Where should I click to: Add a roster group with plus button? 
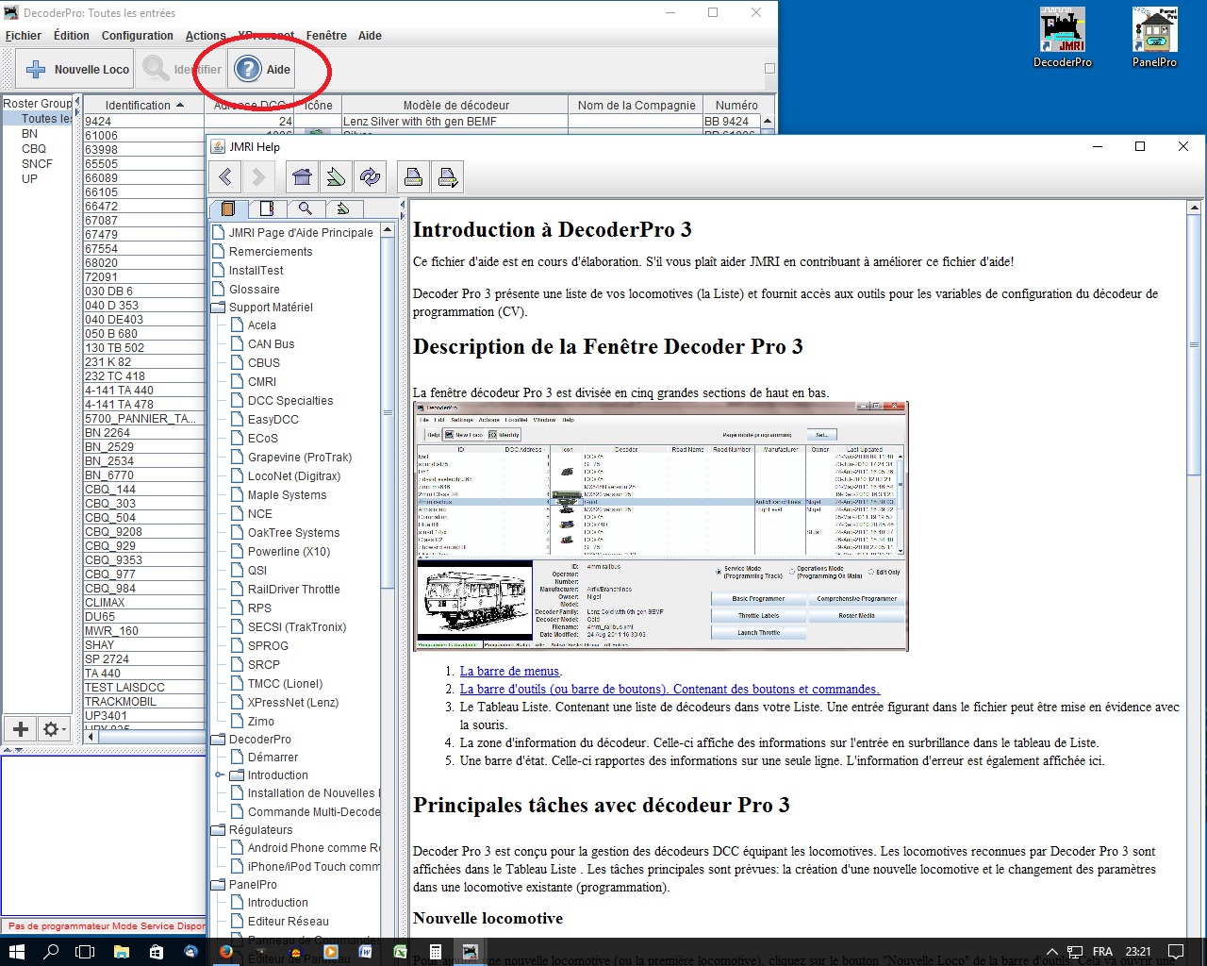tap(21, 728)
